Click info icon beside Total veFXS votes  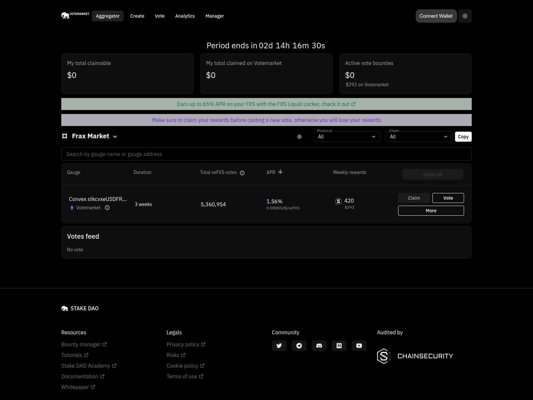tap(242, 173)
